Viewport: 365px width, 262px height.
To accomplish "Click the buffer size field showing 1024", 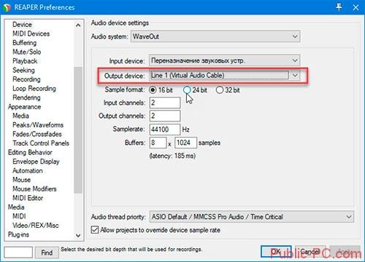I will (185, 143).
